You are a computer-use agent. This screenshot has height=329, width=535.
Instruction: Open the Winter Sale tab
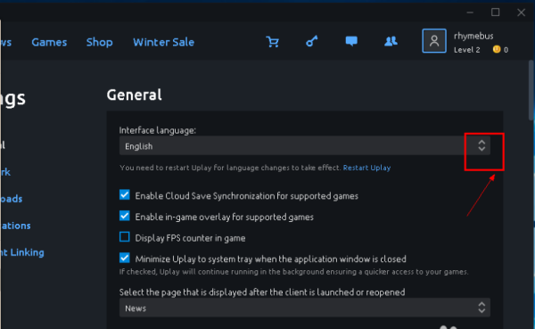pos(164,42)
